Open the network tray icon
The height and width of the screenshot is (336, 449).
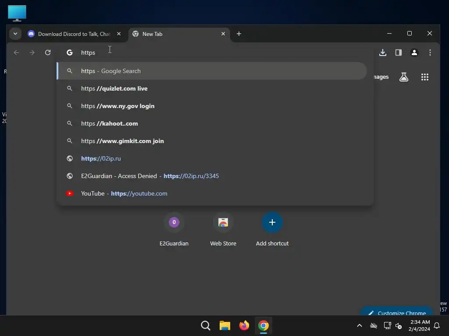pyautogui.click(x=387, y=325)
